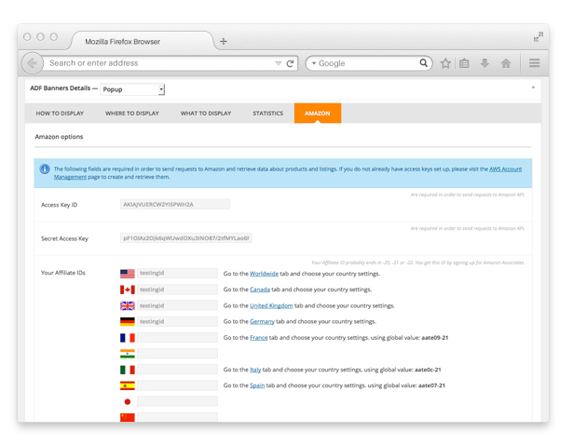Open the Firefox hamburger menu

(x=534, y=63)
